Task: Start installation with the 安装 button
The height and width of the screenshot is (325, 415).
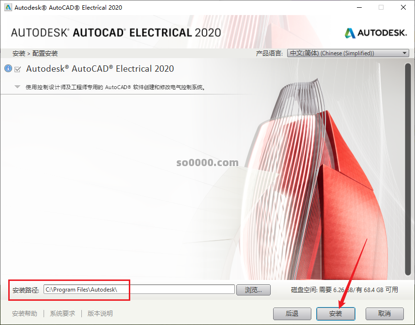Action: coord(336,314)
